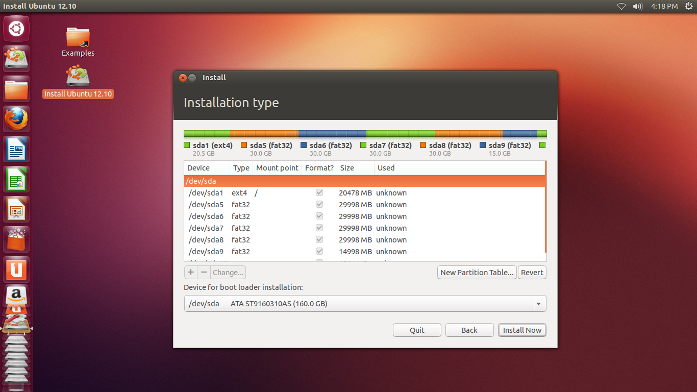Sort by the Type column header
697x392 pixels.
pyautogui.click(x=241, y=168)
